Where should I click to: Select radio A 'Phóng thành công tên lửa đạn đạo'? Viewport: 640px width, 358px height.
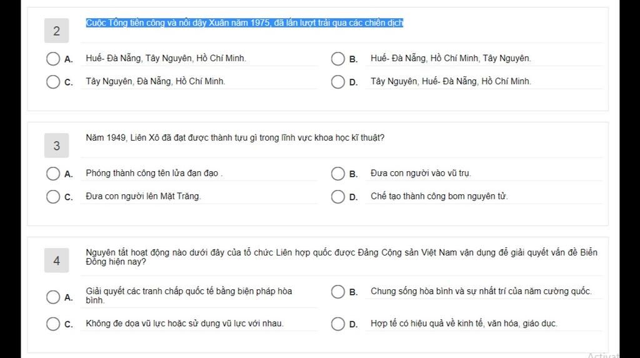coord(53,174)
